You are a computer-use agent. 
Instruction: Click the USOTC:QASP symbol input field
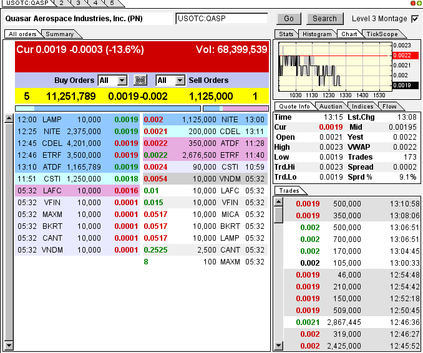(221, 19)
